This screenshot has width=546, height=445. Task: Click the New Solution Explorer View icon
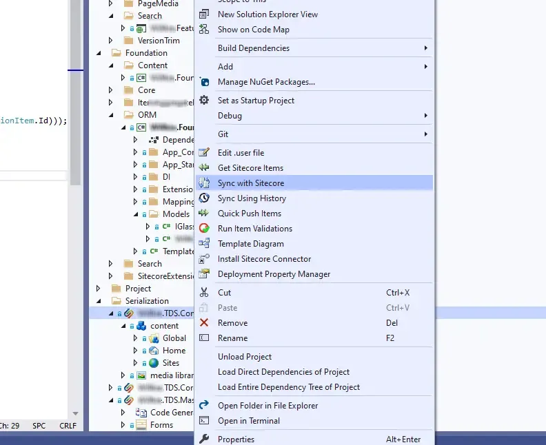coord(204,14)
